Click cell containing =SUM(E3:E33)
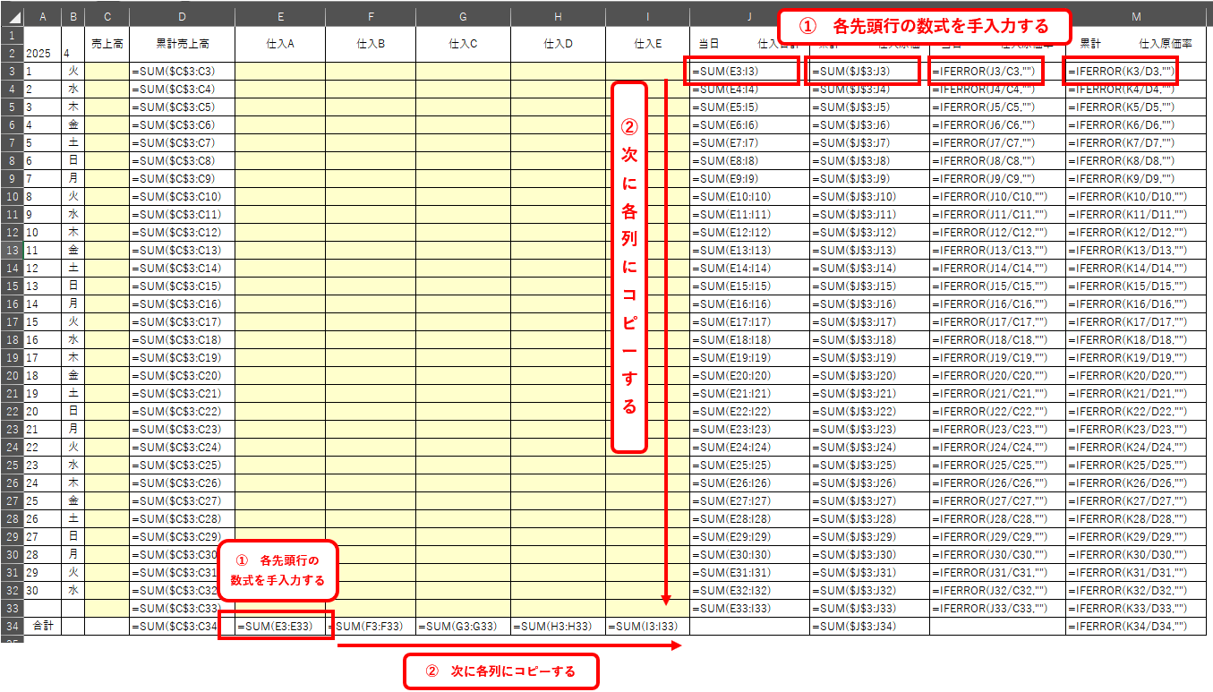 [280, 626]
